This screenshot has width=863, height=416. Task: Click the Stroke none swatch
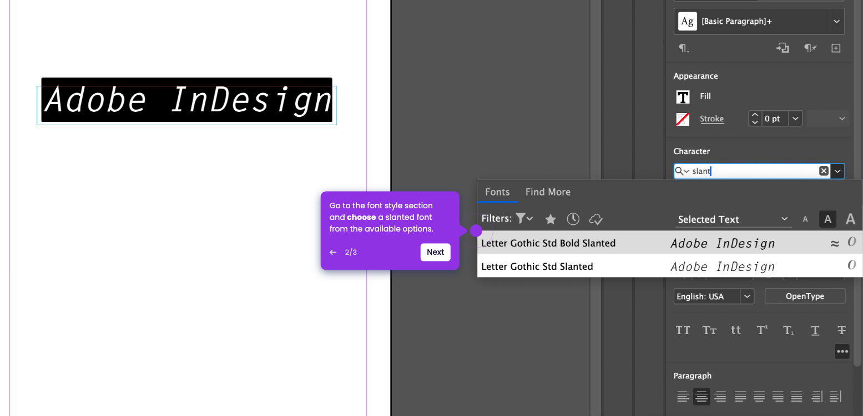click(x=683, y=119)
